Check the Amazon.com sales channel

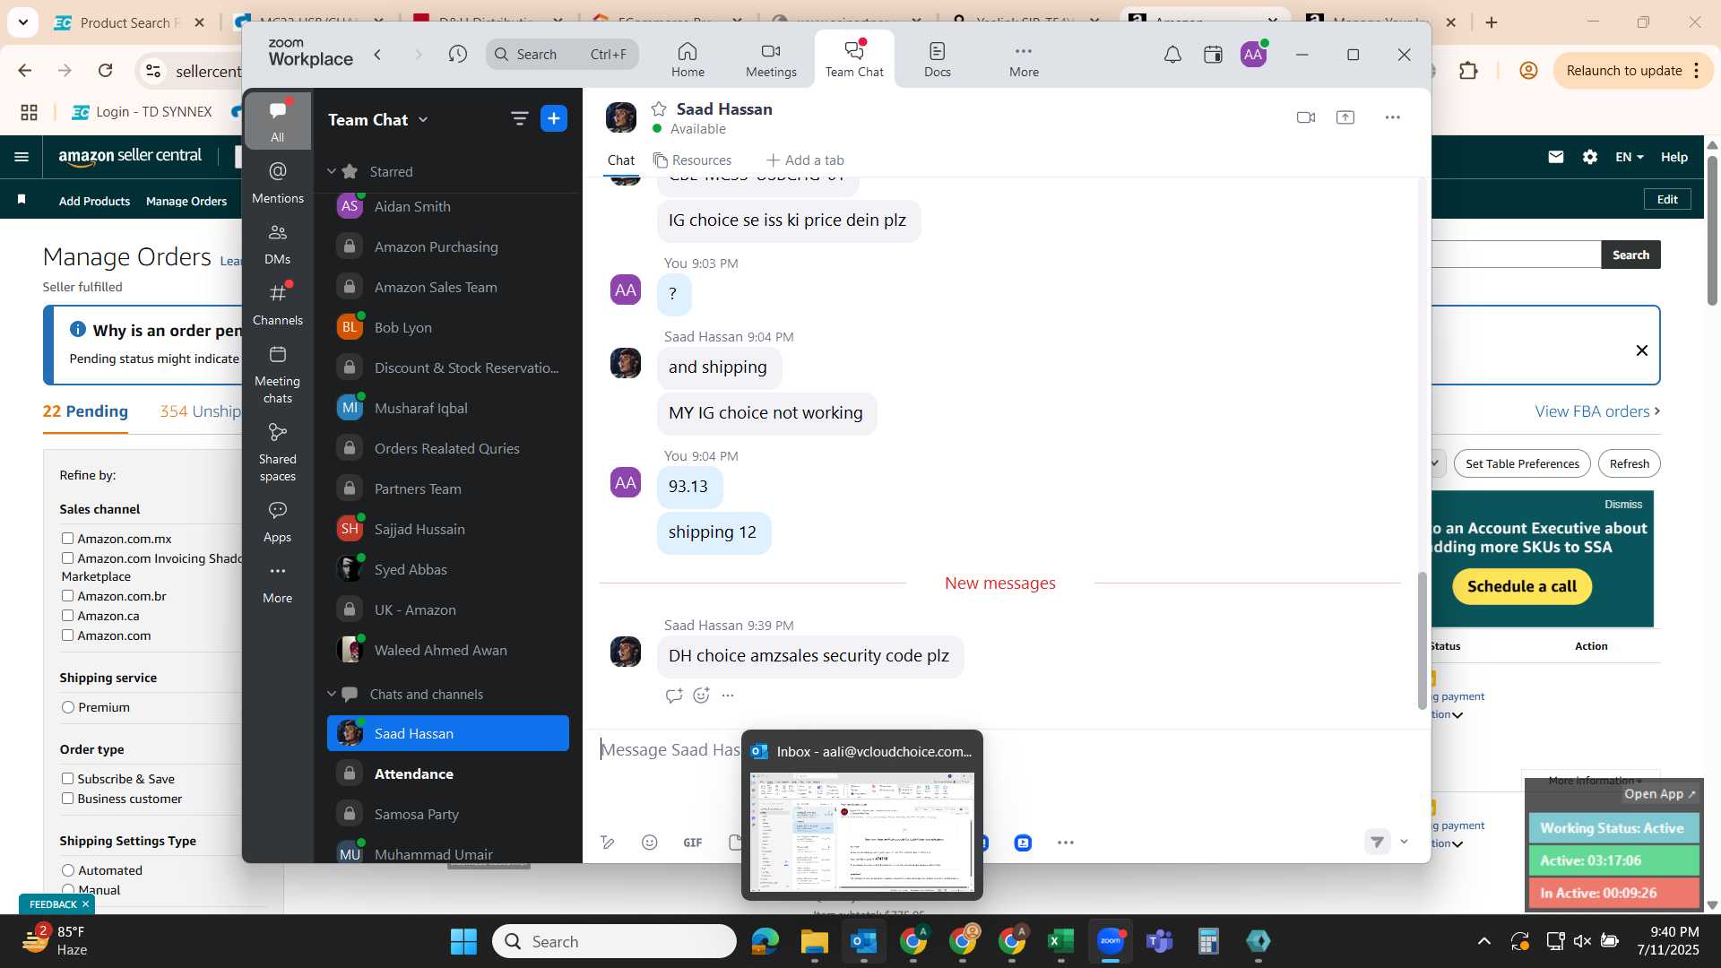pos(67,635)
